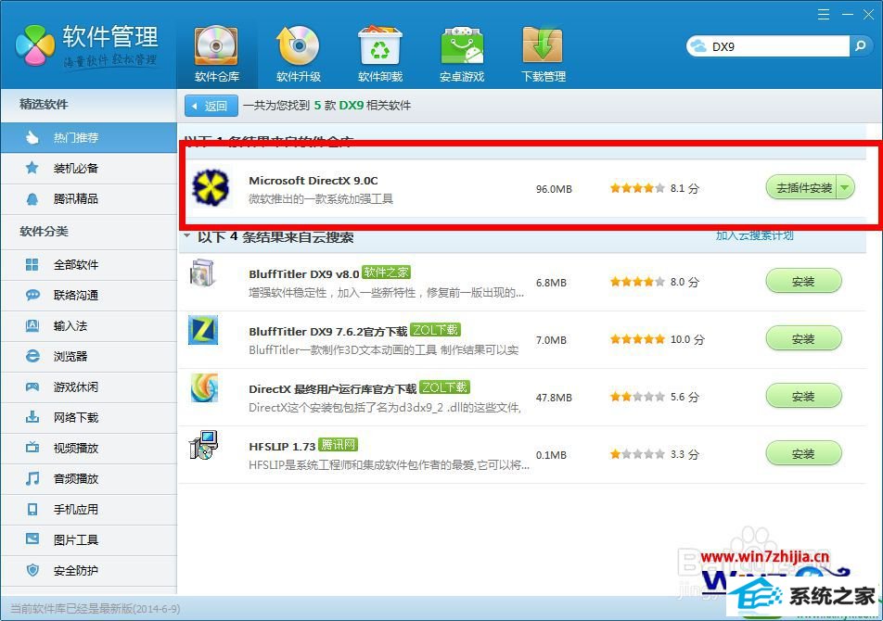
Task: Click the music note icon beside 音频播放
Action: point(32,478)
